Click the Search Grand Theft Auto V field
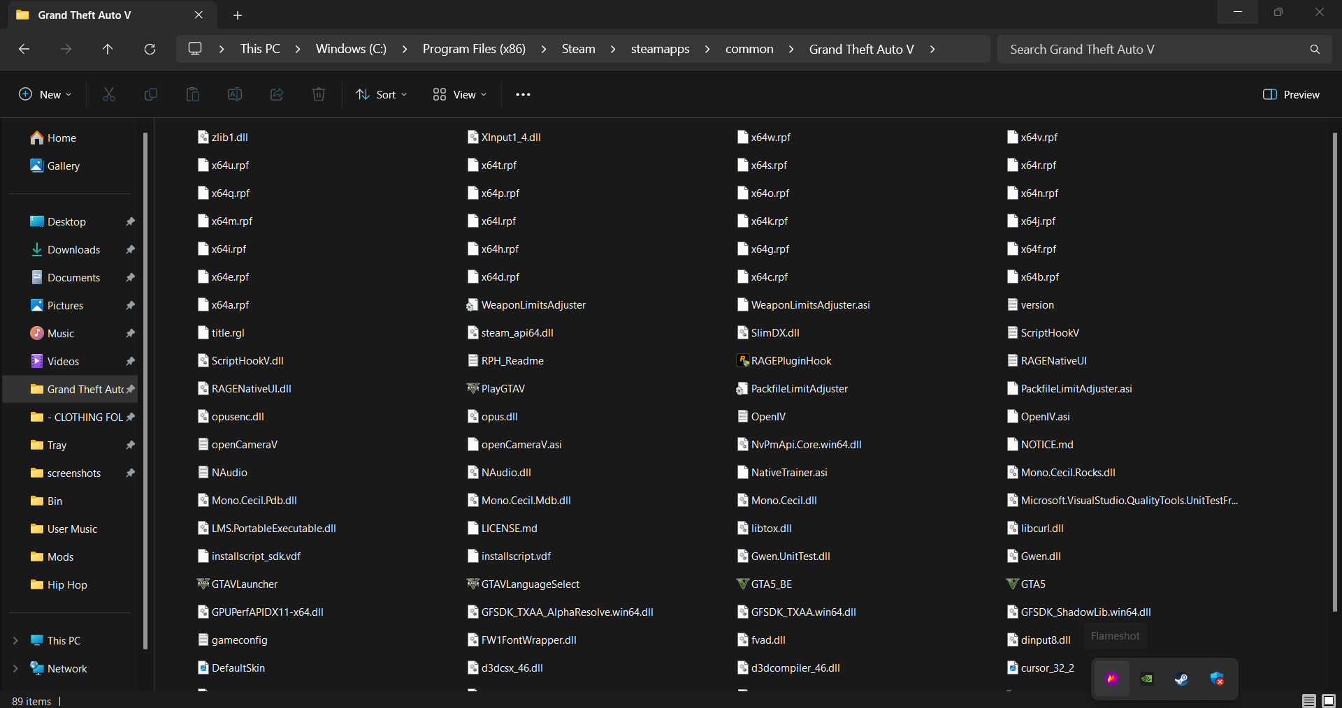The image size is (1342, 708). 1153,49
